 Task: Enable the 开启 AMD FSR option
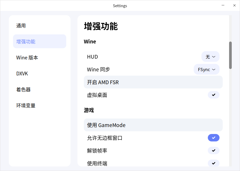pyautogui.click(x=153, y=82)
